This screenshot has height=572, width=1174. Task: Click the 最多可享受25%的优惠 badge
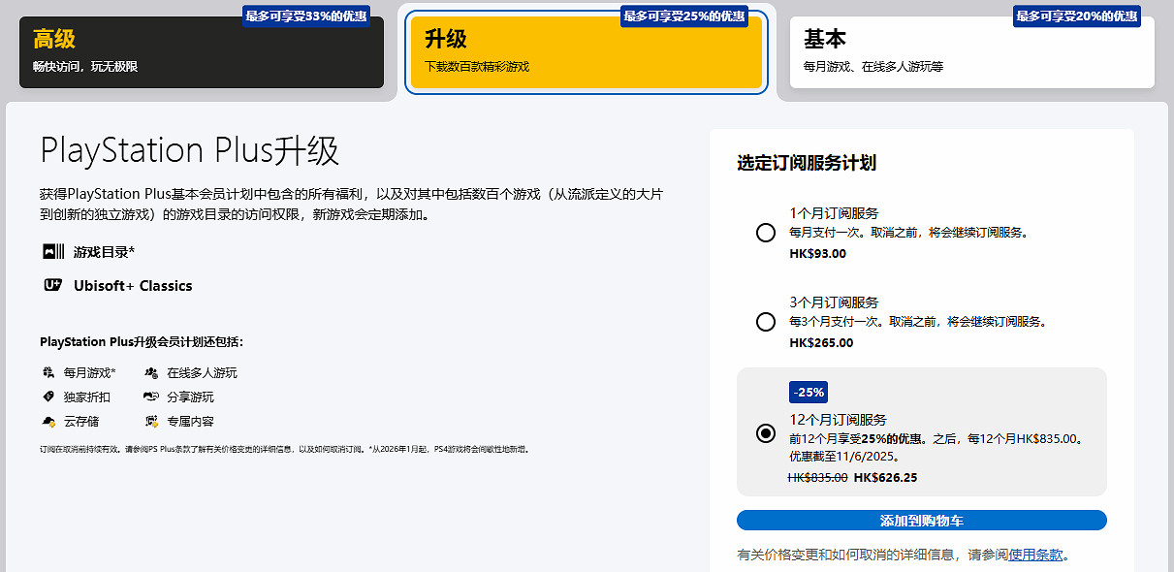click(684, 15)
